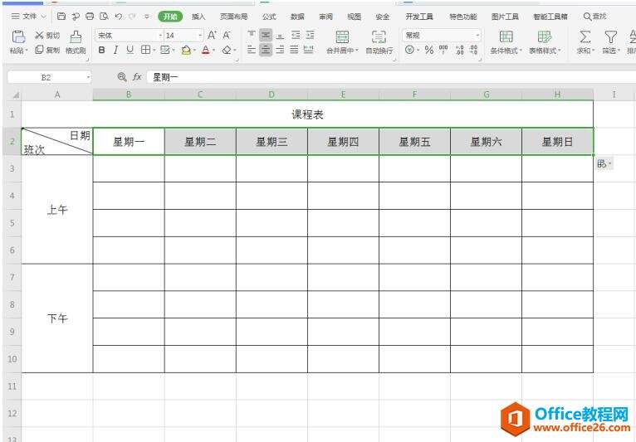
Task: Switch to the 开发工具 (Developer) tab
Action: tap(419, 17)
